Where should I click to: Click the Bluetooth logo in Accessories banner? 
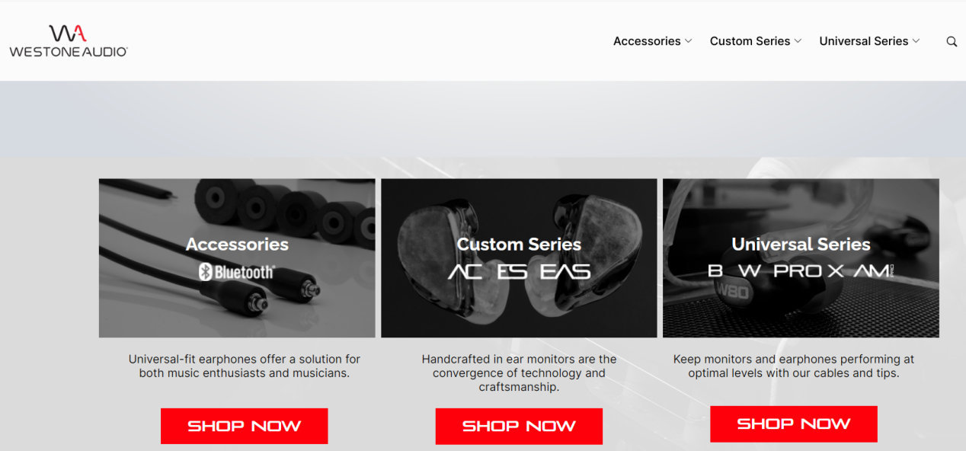237,272
